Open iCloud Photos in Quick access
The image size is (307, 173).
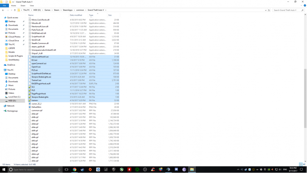(x=14, y=37)
